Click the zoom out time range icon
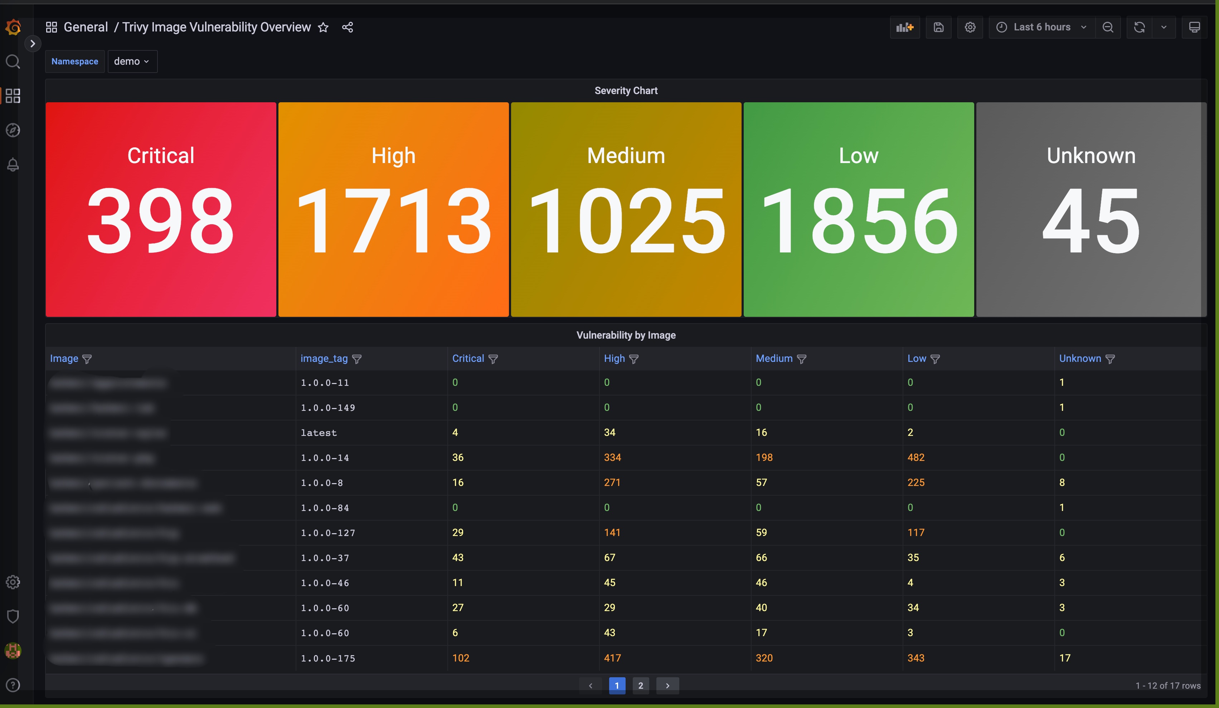 tap(1108, 27)
